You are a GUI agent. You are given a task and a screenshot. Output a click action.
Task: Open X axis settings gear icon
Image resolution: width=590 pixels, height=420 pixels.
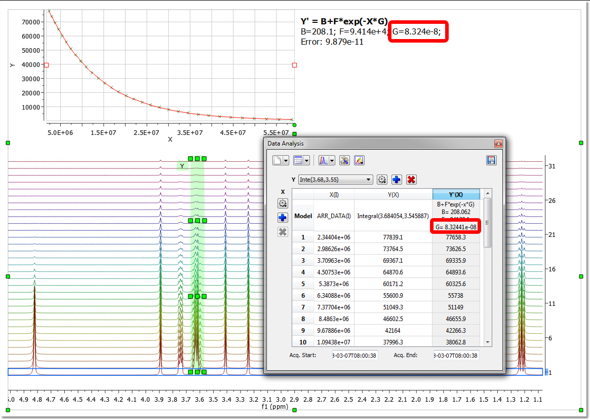click(x=283, y=203)
